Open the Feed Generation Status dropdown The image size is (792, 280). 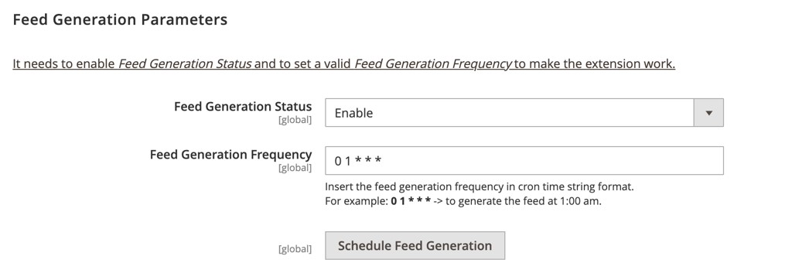point(524,112)
